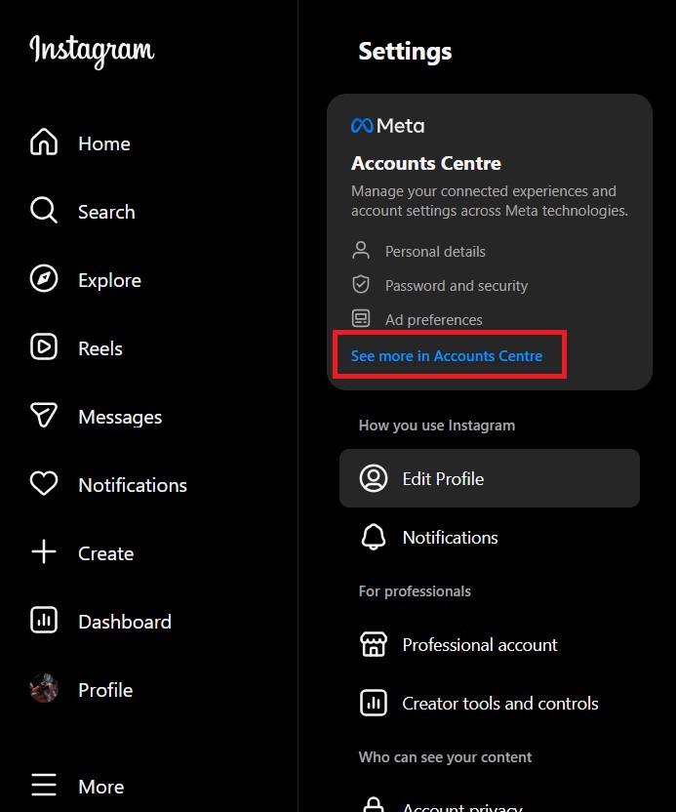Viewport: 676px width, 812px height.
Task: Open Search from sidebar label
Action: pyautogui.click(x=106, y=212)
